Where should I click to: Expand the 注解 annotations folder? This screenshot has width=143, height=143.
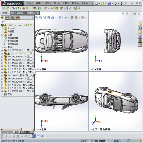pos(2,35)
